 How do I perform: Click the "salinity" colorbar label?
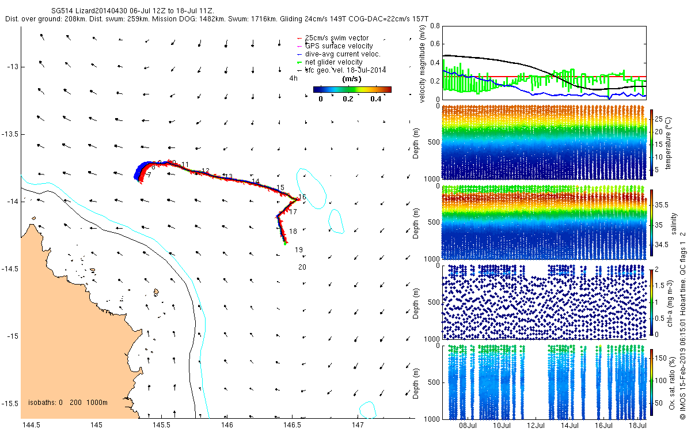[673, 224]
